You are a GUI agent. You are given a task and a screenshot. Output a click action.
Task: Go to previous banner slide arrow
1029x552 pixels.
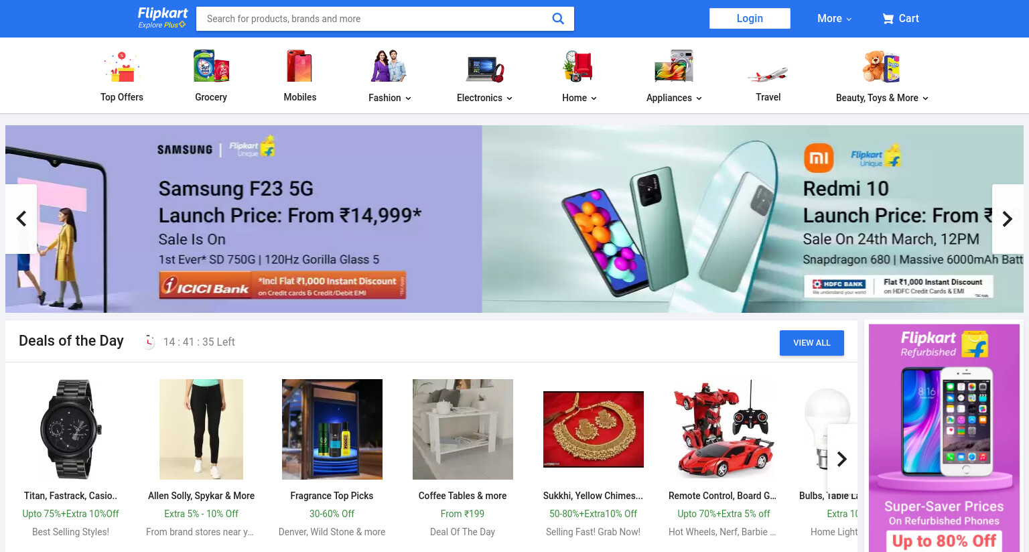click(21, 219)
